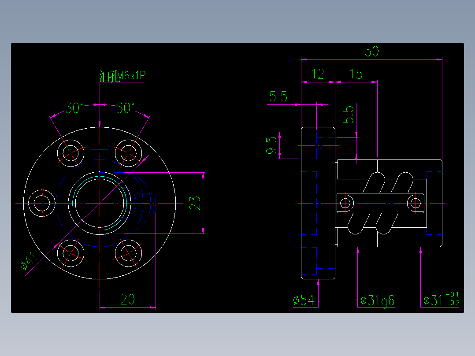Click the vertical 5.5 dimension near 15
This screenshot has width=475, height=356.
(x=348, y=115)
